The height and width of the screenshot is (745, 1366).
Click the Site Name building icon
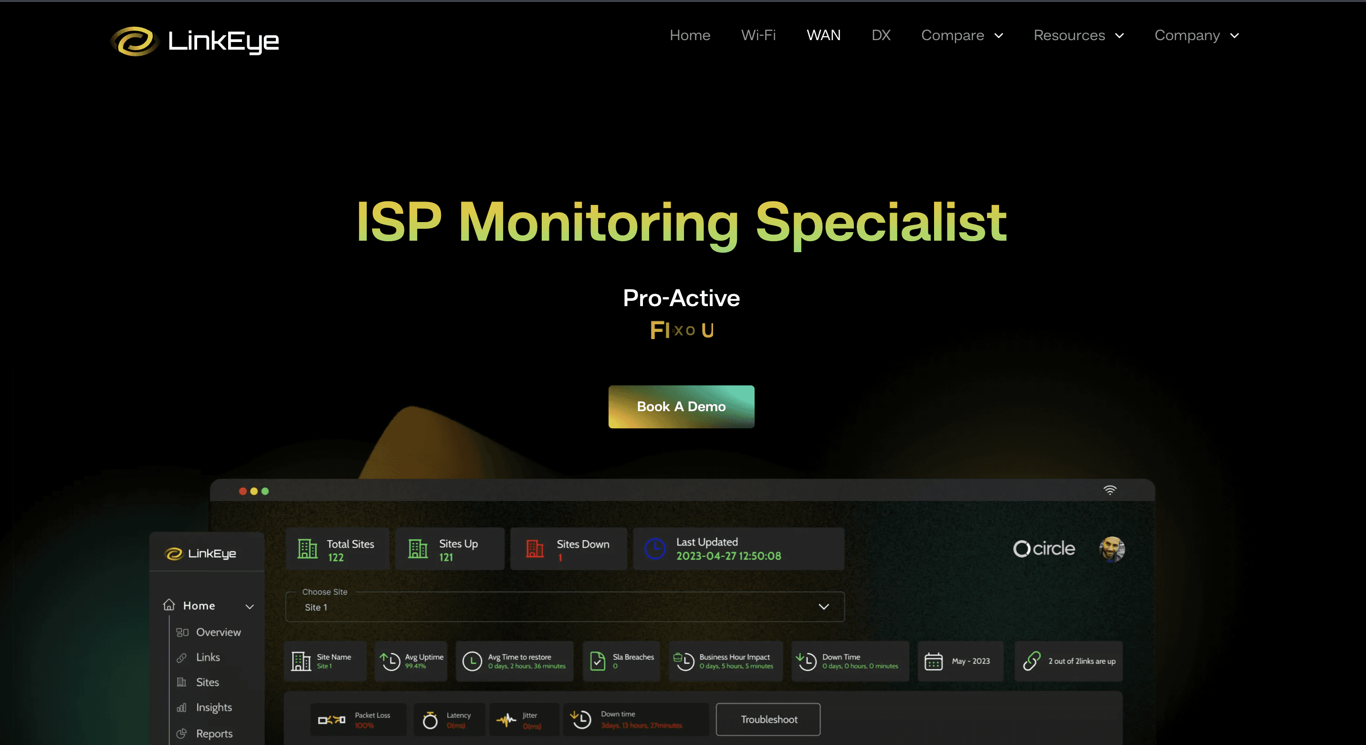tap(301, 661)
